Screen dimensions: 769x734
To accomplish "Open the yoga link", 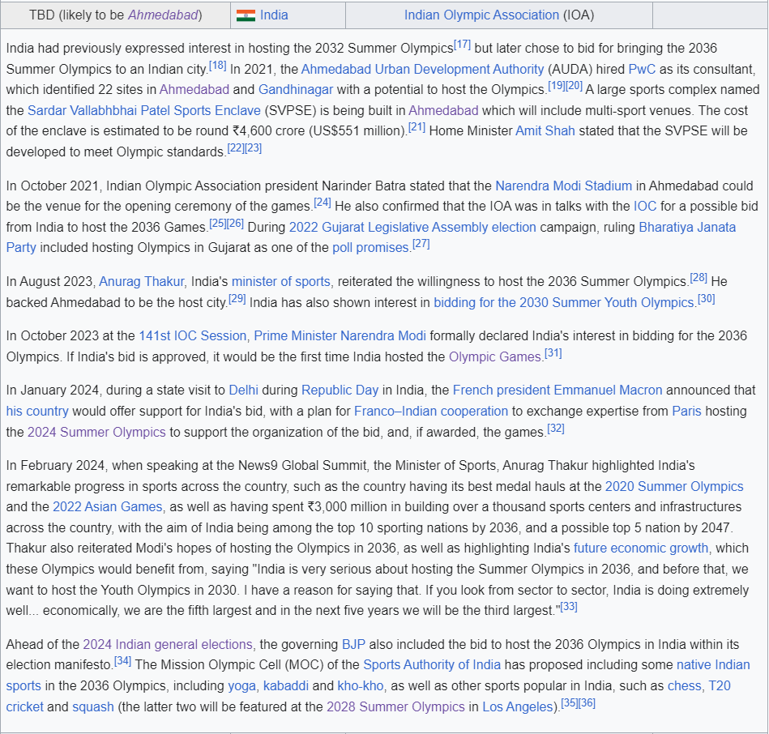I will click(241, 685).
